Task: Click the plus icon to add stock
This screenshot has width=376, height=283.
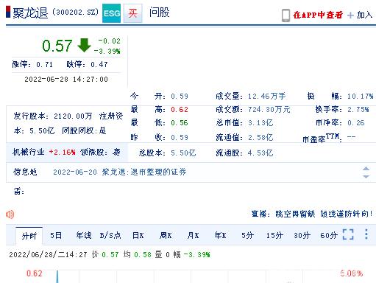Action: [x=350, y=15]
